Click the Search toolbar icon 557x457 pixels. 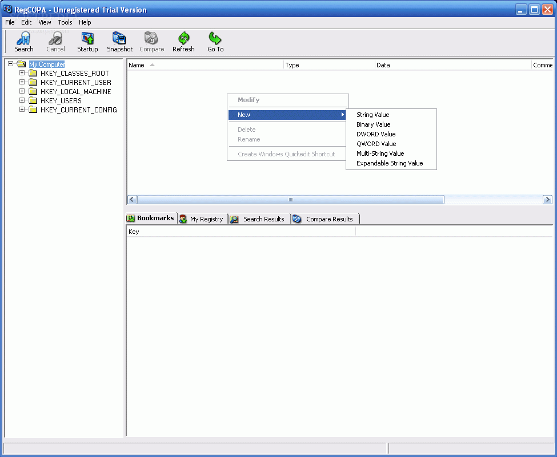pyautogui.click(x=24, y=38)
